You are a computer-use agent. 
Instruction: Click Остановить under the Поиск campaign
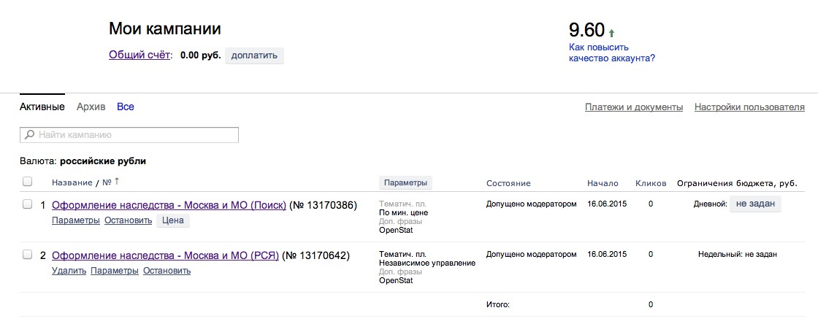point(128,221)
